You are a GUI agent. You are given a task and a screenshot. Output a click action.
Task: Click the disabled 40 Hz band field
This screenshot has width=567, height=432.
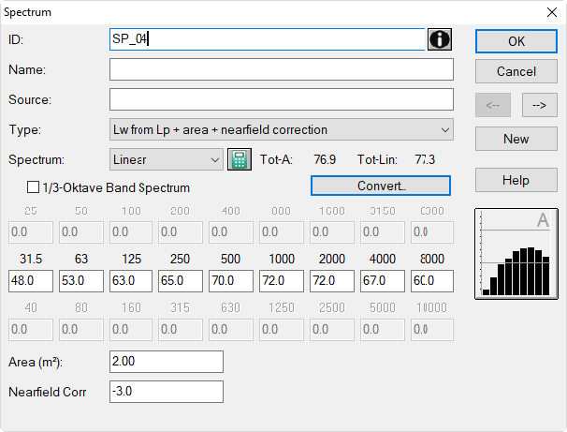(x=31, y=330)
